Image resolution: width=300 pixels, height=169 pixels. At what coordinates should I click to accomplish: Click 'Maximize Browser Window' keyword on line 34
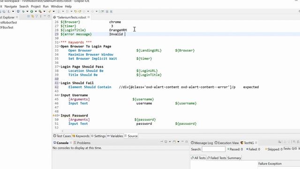(x=90, y=54)
